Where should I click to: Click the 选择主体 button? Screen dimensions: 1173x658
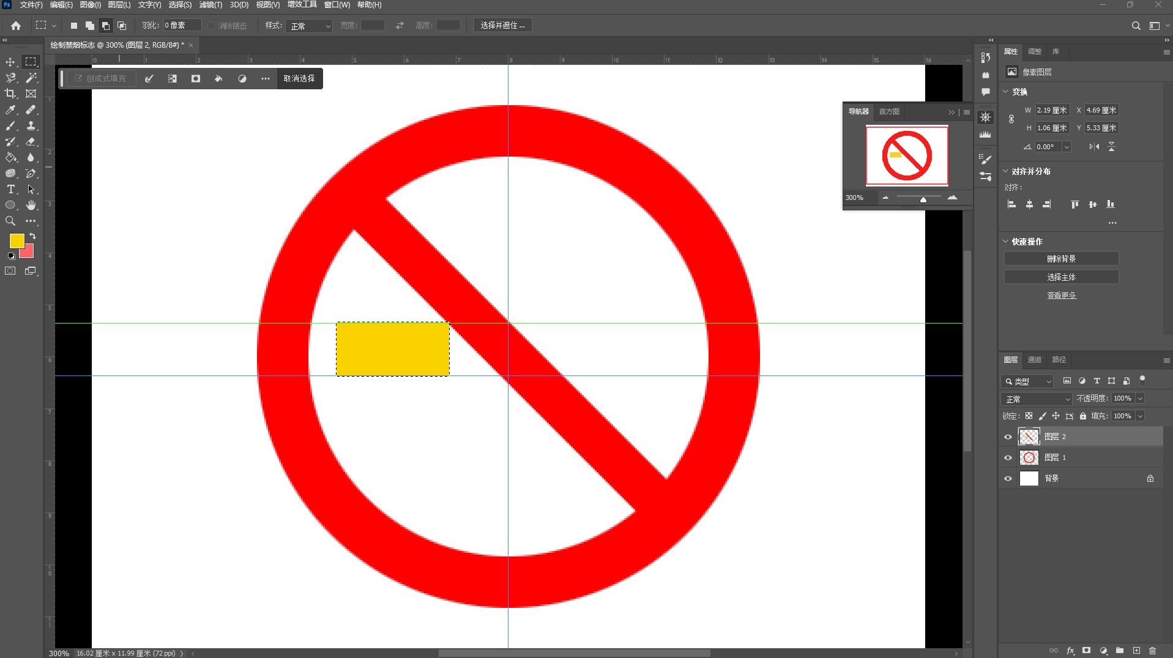[x=1061, y=277]
